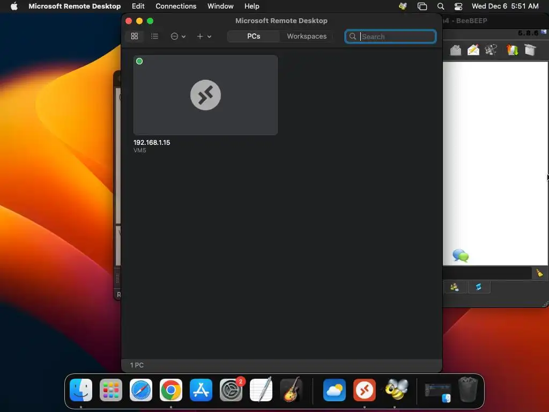Image resolution: width=549 pixels, height=412 pixels.
Task: Open the Apple menu
Action: 14,6
